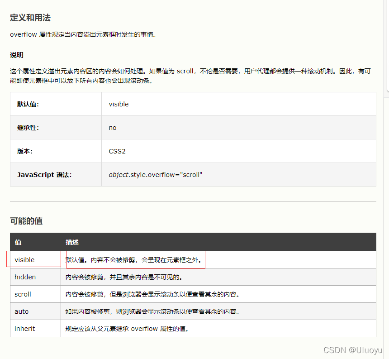This screenshot has height=359, width=389.
Task: Click the paragraph beginning 这个属性定义溢出元素
Action: click(190, 76)
